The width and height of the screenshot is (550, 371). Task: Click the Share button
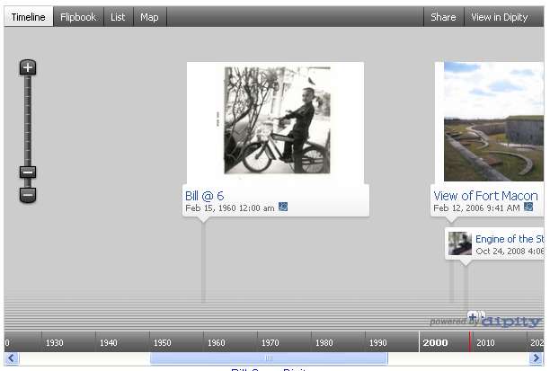click(443, 17)
